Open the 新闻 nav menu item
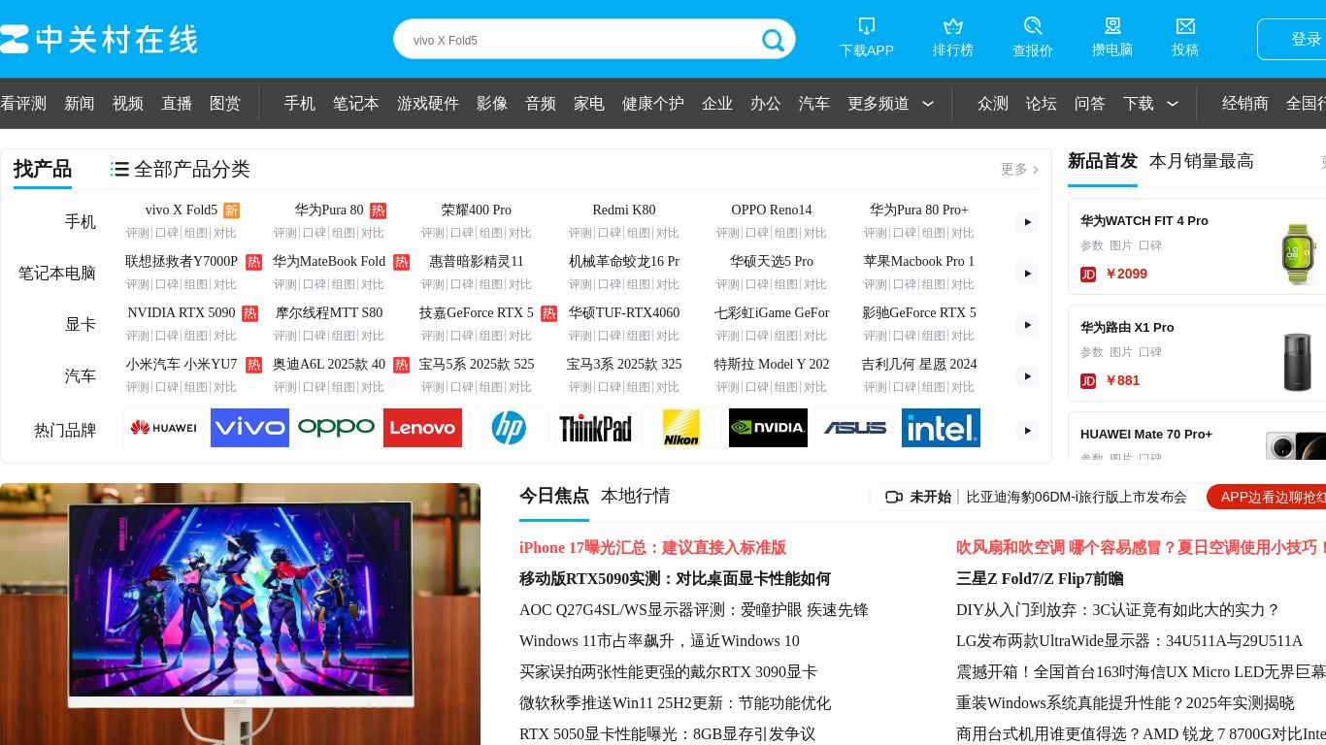This screenshot has height=745, width=1326. [80, 104]
